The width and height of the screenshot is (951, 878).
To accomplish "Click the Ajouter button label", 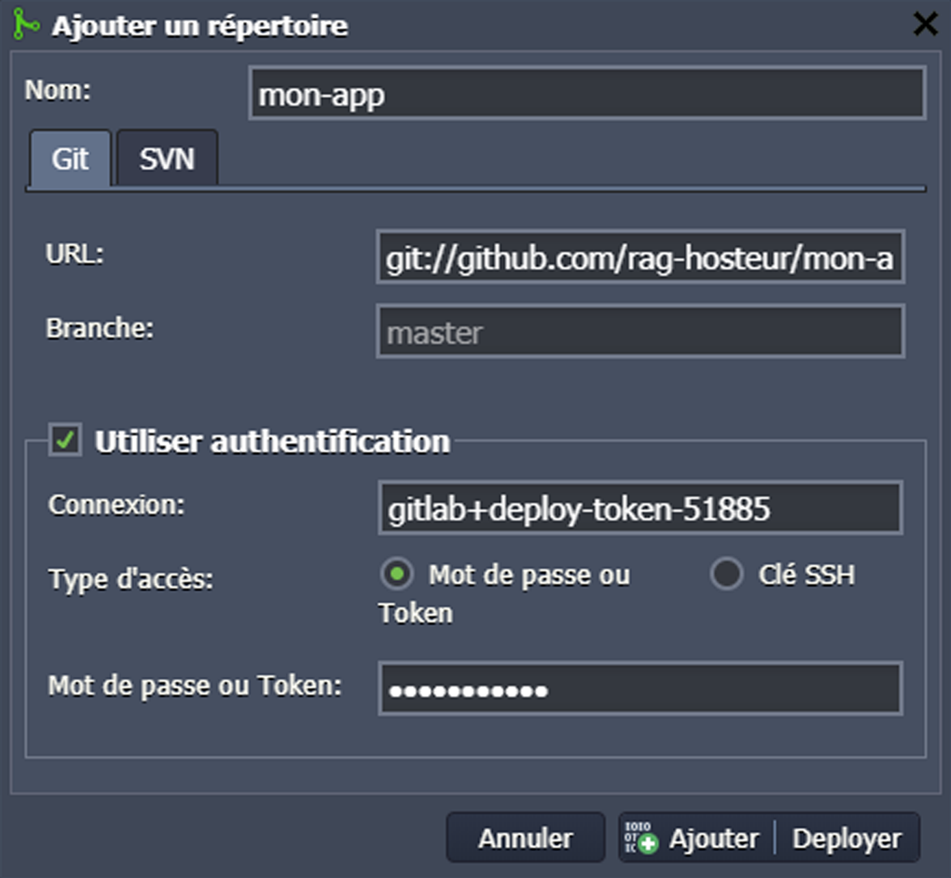I will pos(714,838).
